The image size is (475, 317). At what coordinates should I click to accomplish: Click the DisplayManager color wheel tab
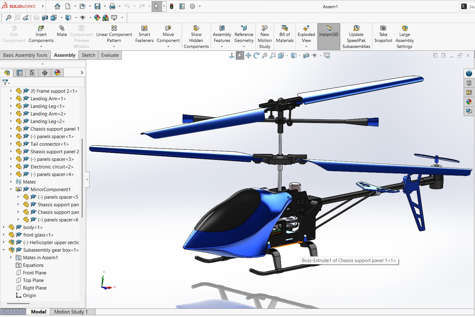[57, 73]
